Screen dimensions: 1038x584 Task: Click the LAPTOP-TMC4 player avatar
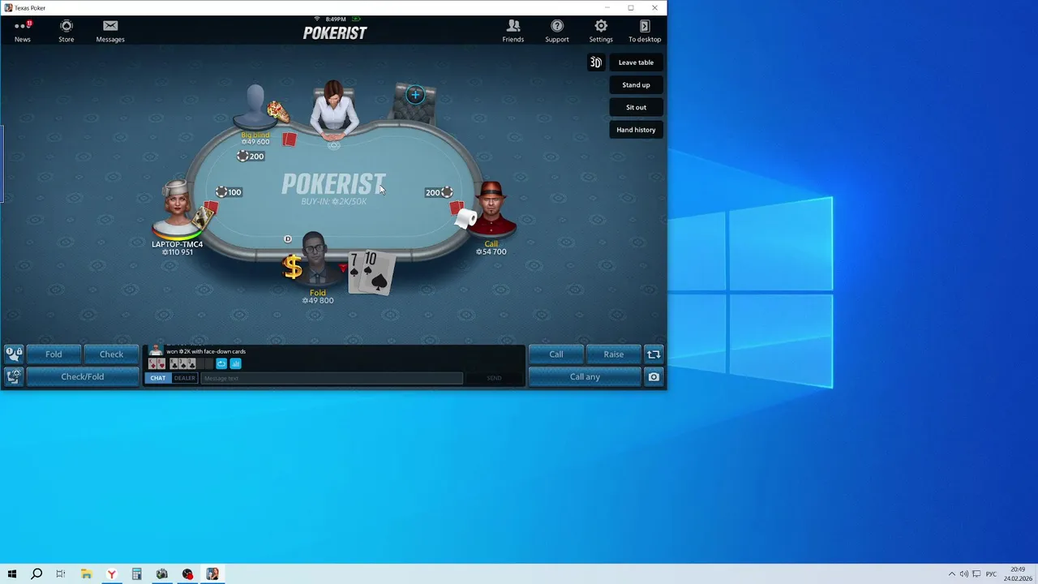click(177, 208)
